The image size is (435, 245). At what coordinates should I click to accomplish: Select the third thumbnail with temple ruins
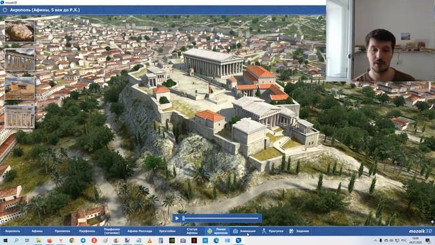point(20,88)
